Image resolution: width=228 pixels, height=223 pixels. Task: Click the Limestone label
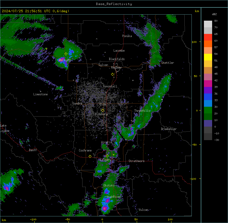pyautogui.click(x=40, y=94)
